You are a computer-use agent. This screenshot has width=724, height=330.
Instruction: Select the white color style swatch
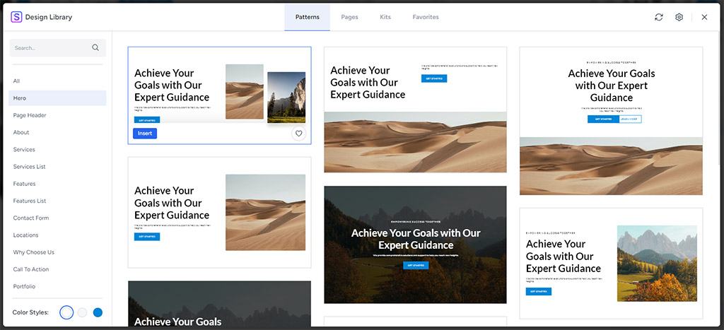point(66,312)
